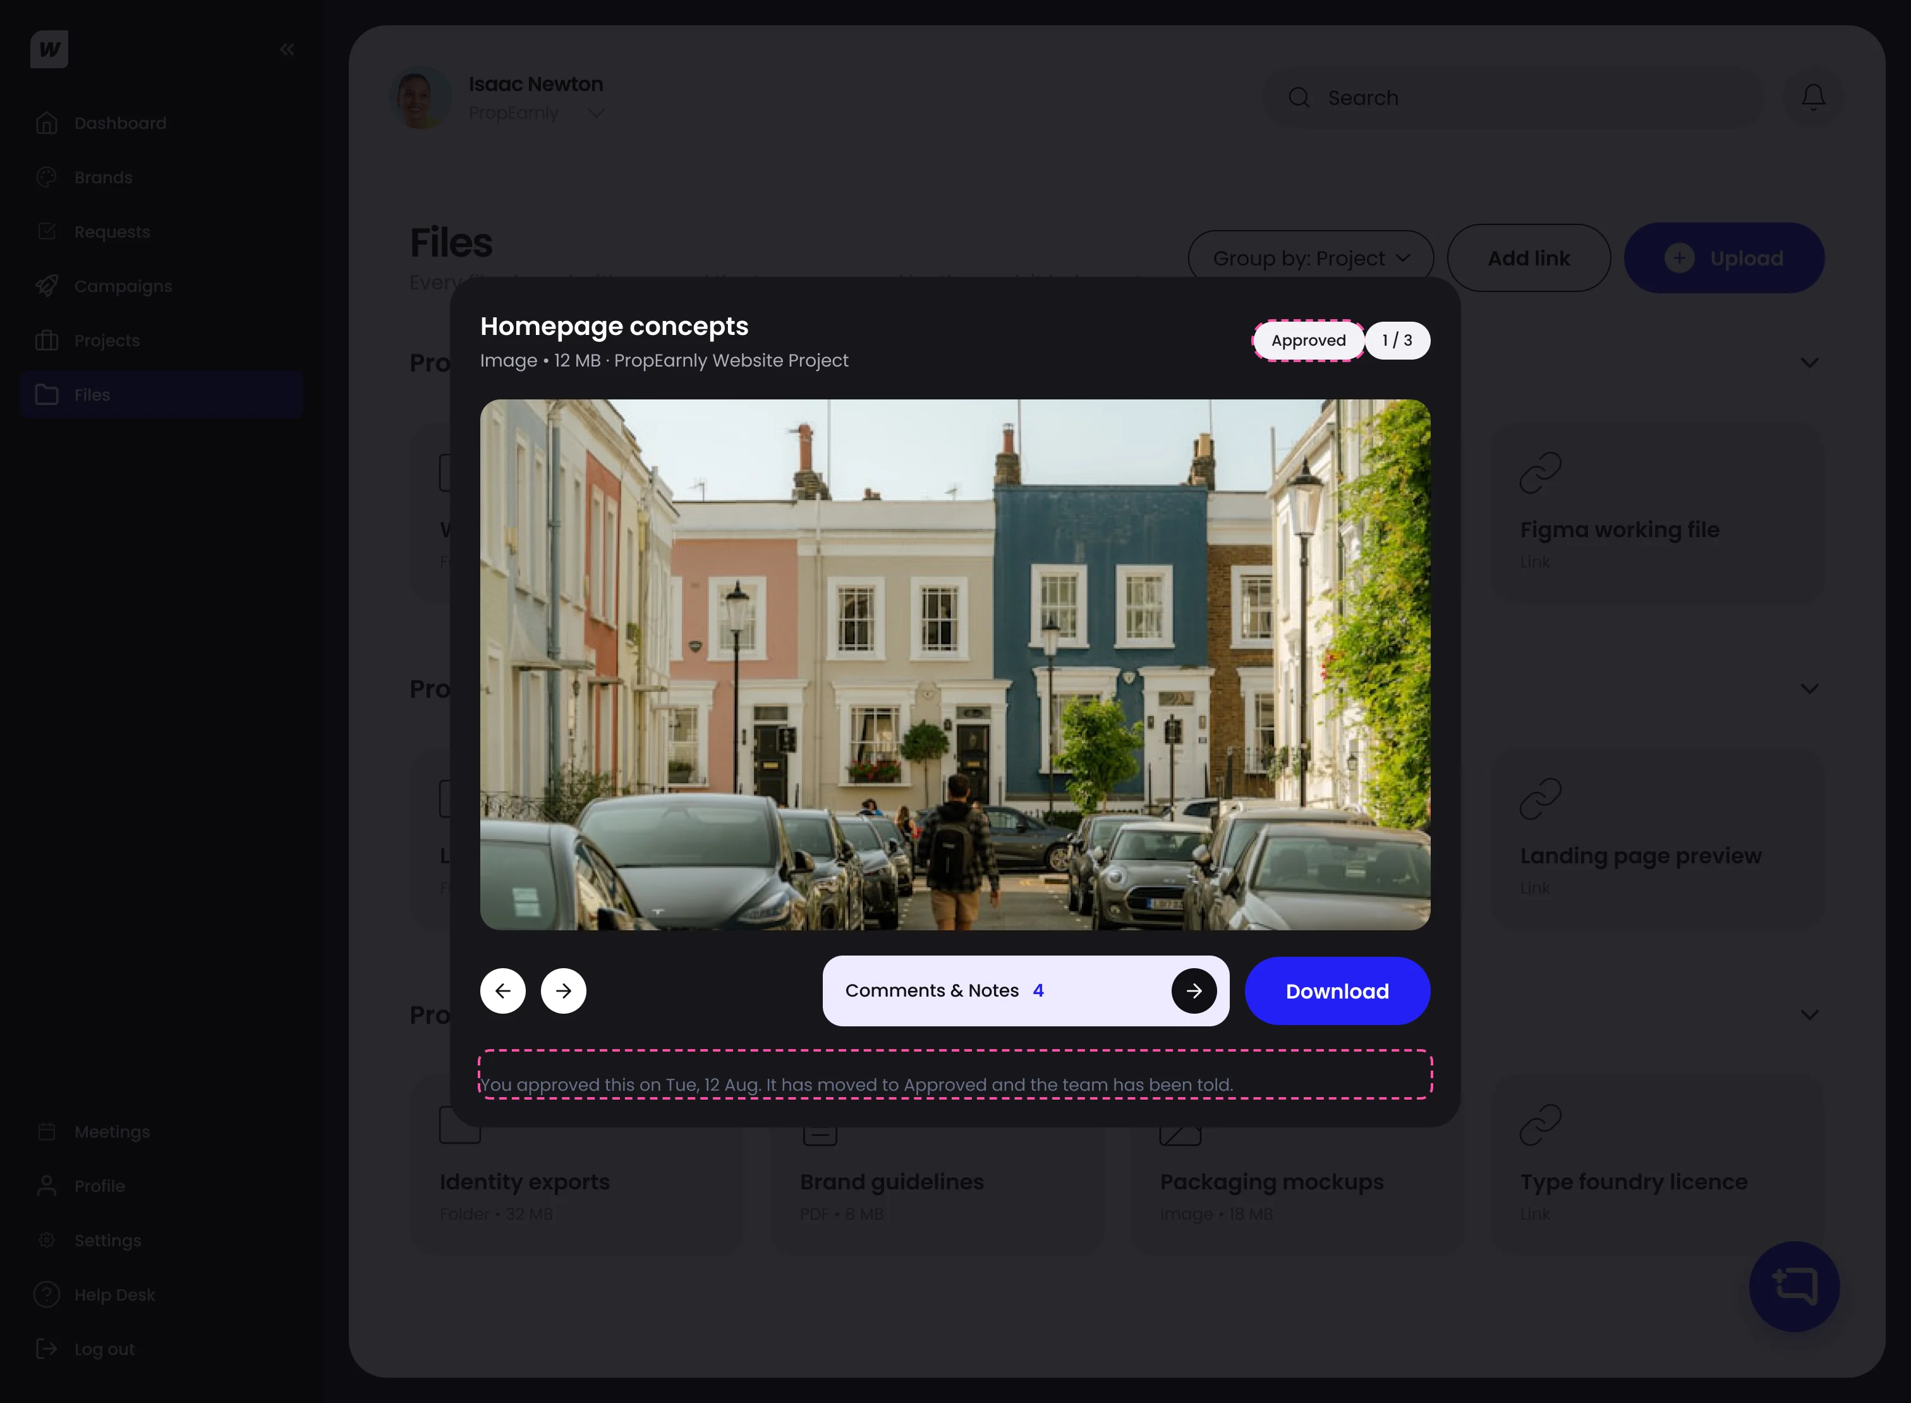Select Files in the sidebar

click(161, 395)
